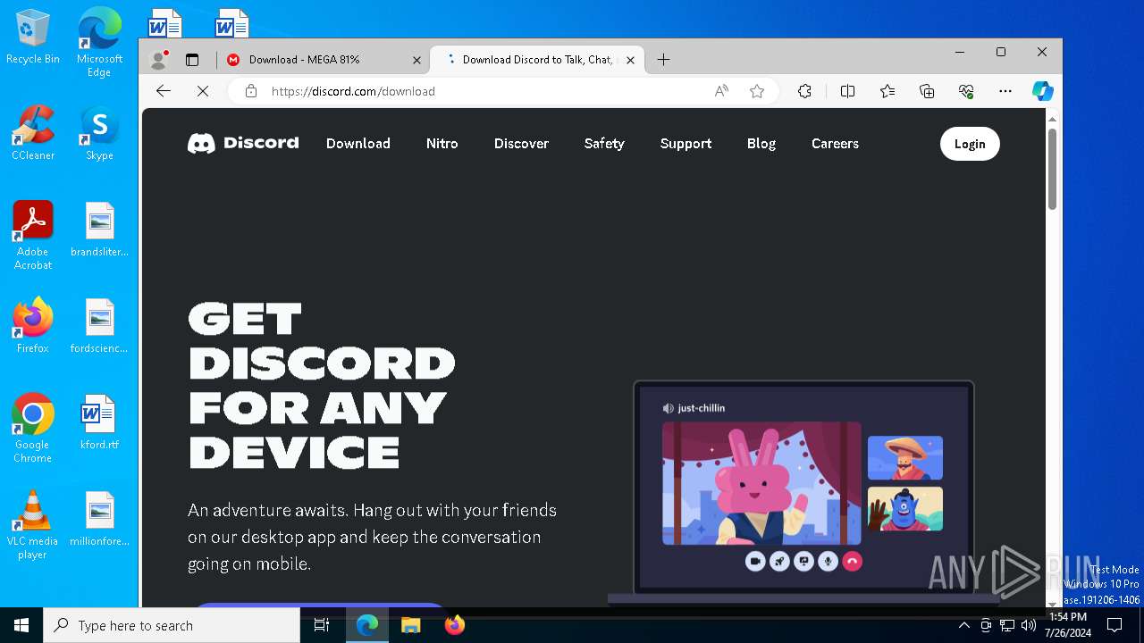1144x643 pixels.
Task: Select the CCleaner desktop icon
Action: [33, 132]
